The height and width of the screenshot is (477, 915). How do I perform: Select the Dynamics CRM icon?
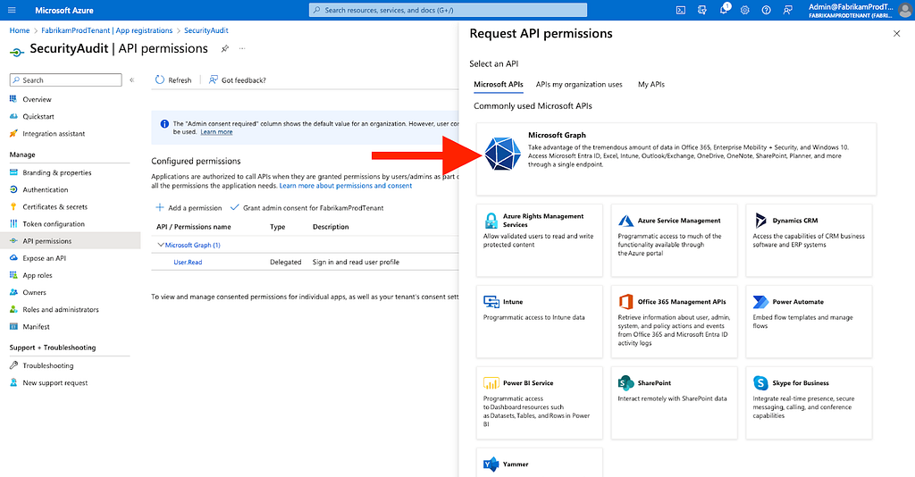tap(760, 220)
